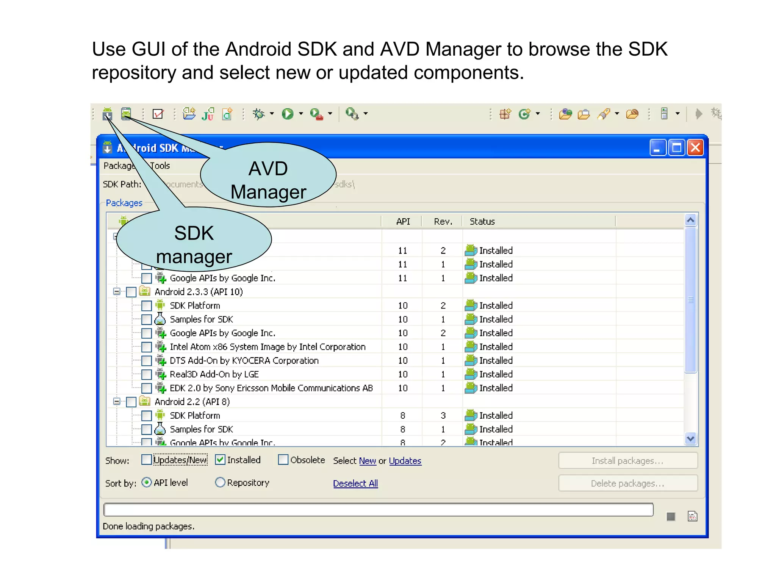
Task: Open the External Tools dropdown arrow
Action: point(330,114)
